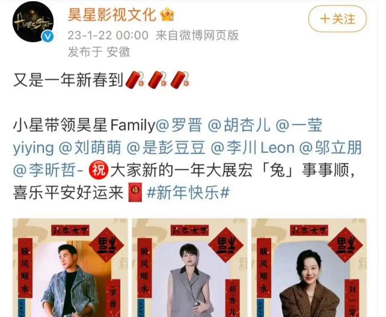View the 罗晋 poster image
Viewport: 386px width, 317px height.
[x=70, y=268]
